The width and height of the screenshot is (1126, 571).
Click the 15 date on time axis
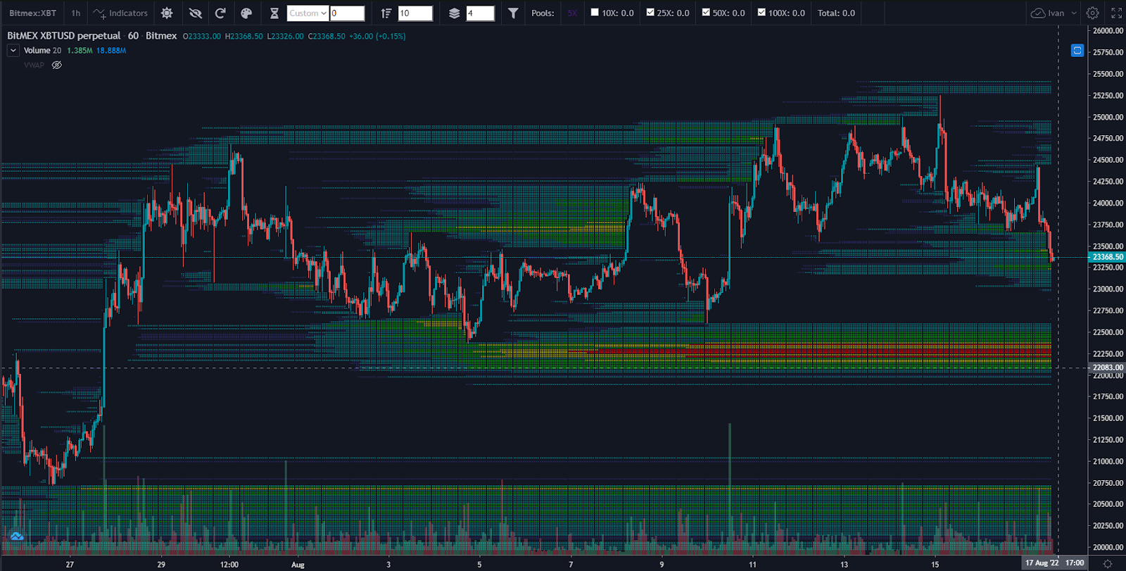(935, 565)
